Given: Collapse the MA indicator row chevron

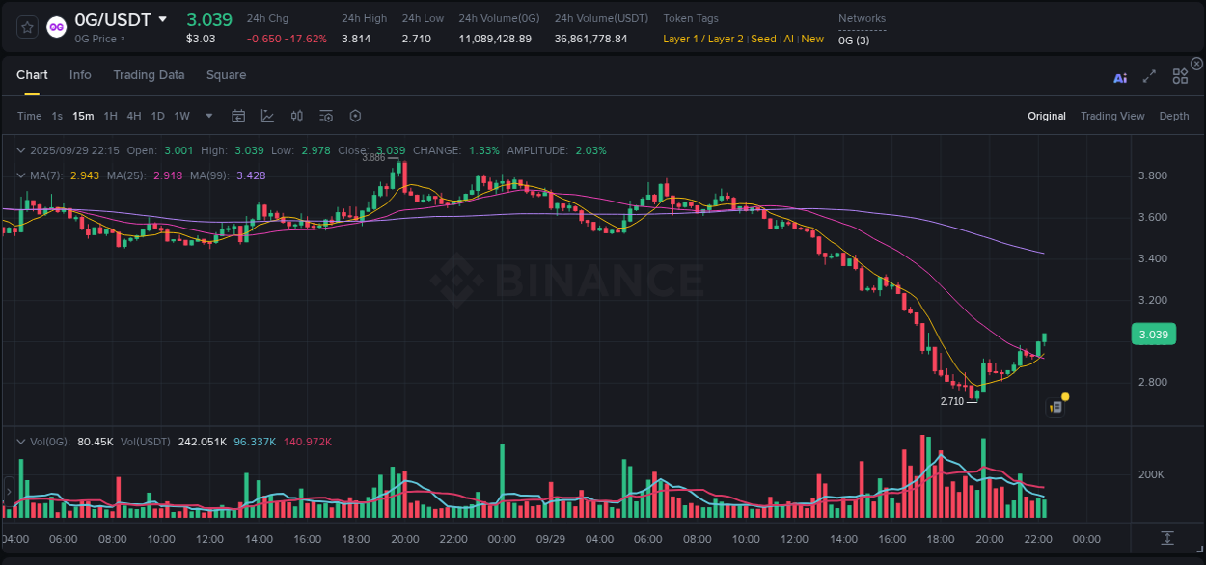Looking at the screenshot, I should [21, 175].
